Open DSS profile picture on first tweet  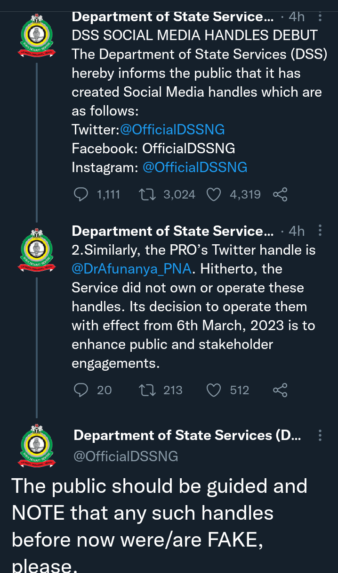point(37,36)
